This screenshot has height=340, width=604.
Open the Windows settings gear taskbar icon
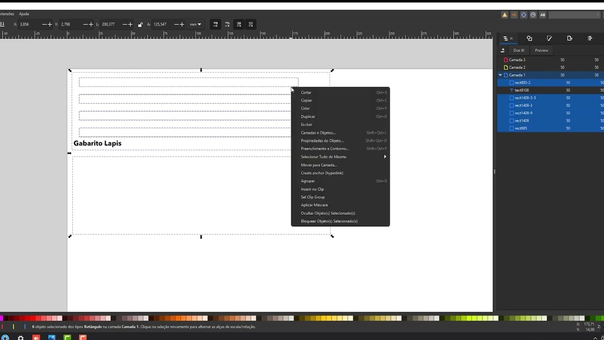click(20, 338)
